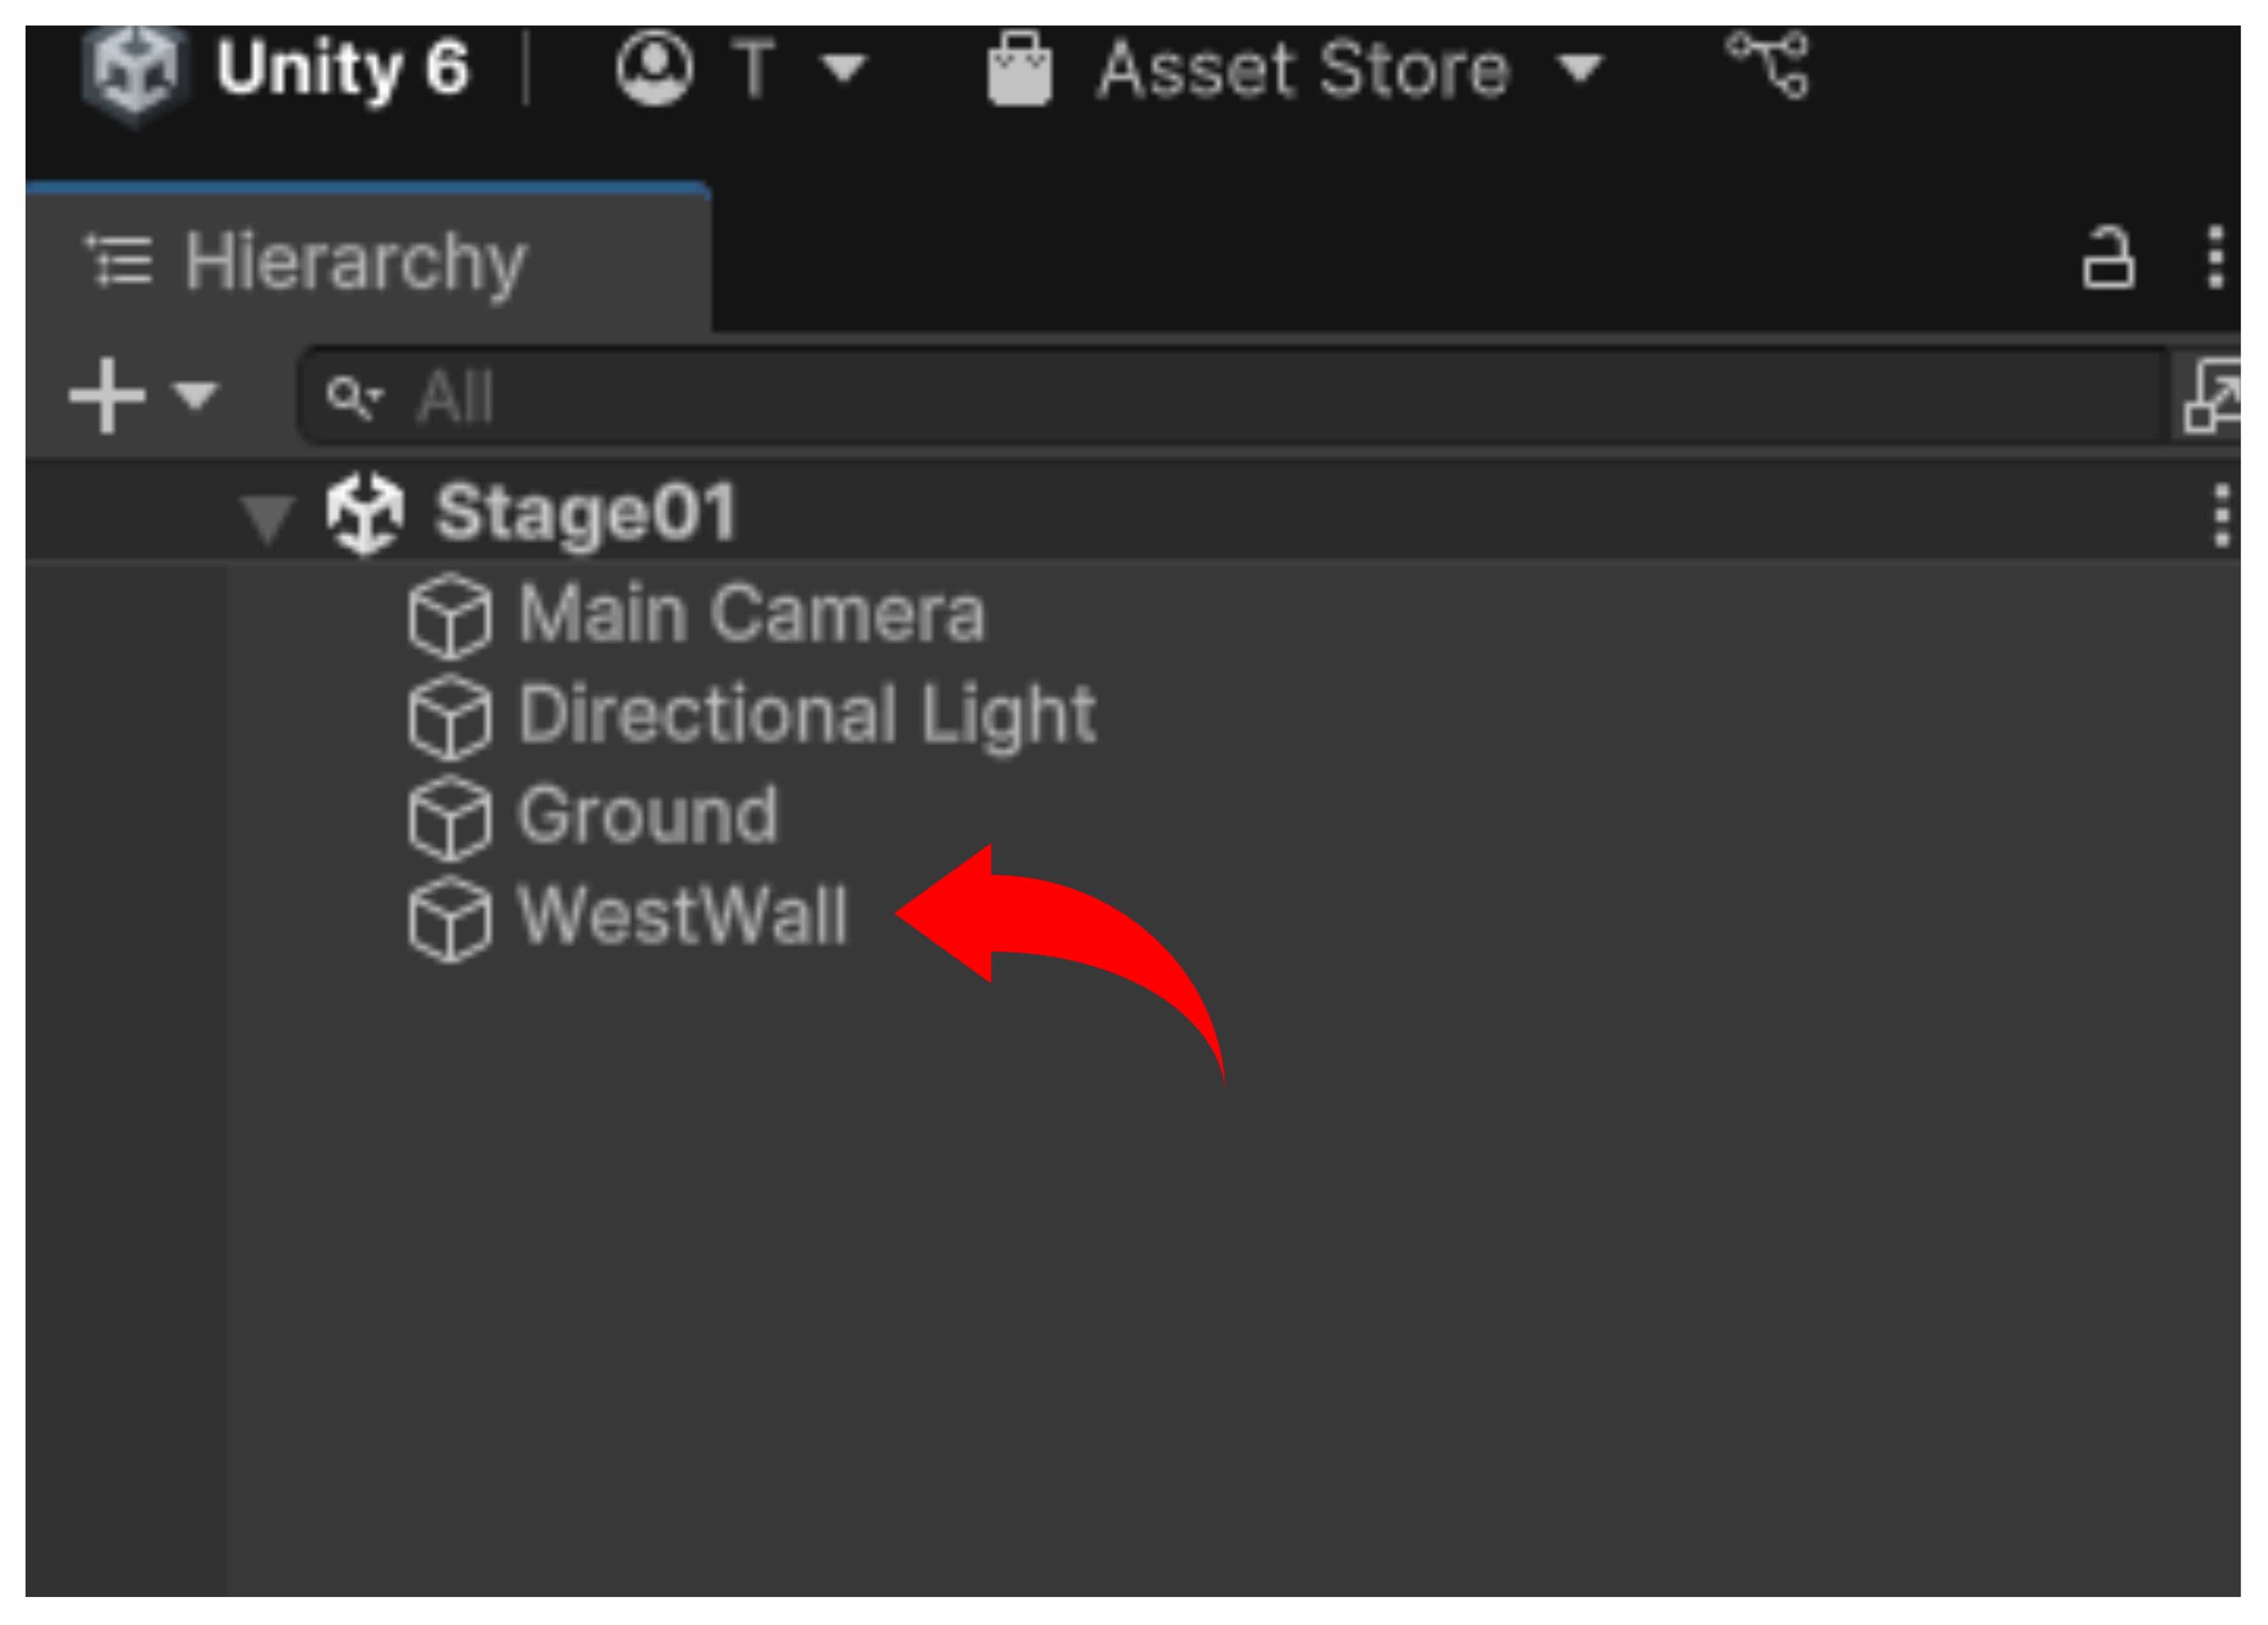Expand the Asset Store dropdown arrow
The image size is (2268, 1625).
coord(1581,69)
